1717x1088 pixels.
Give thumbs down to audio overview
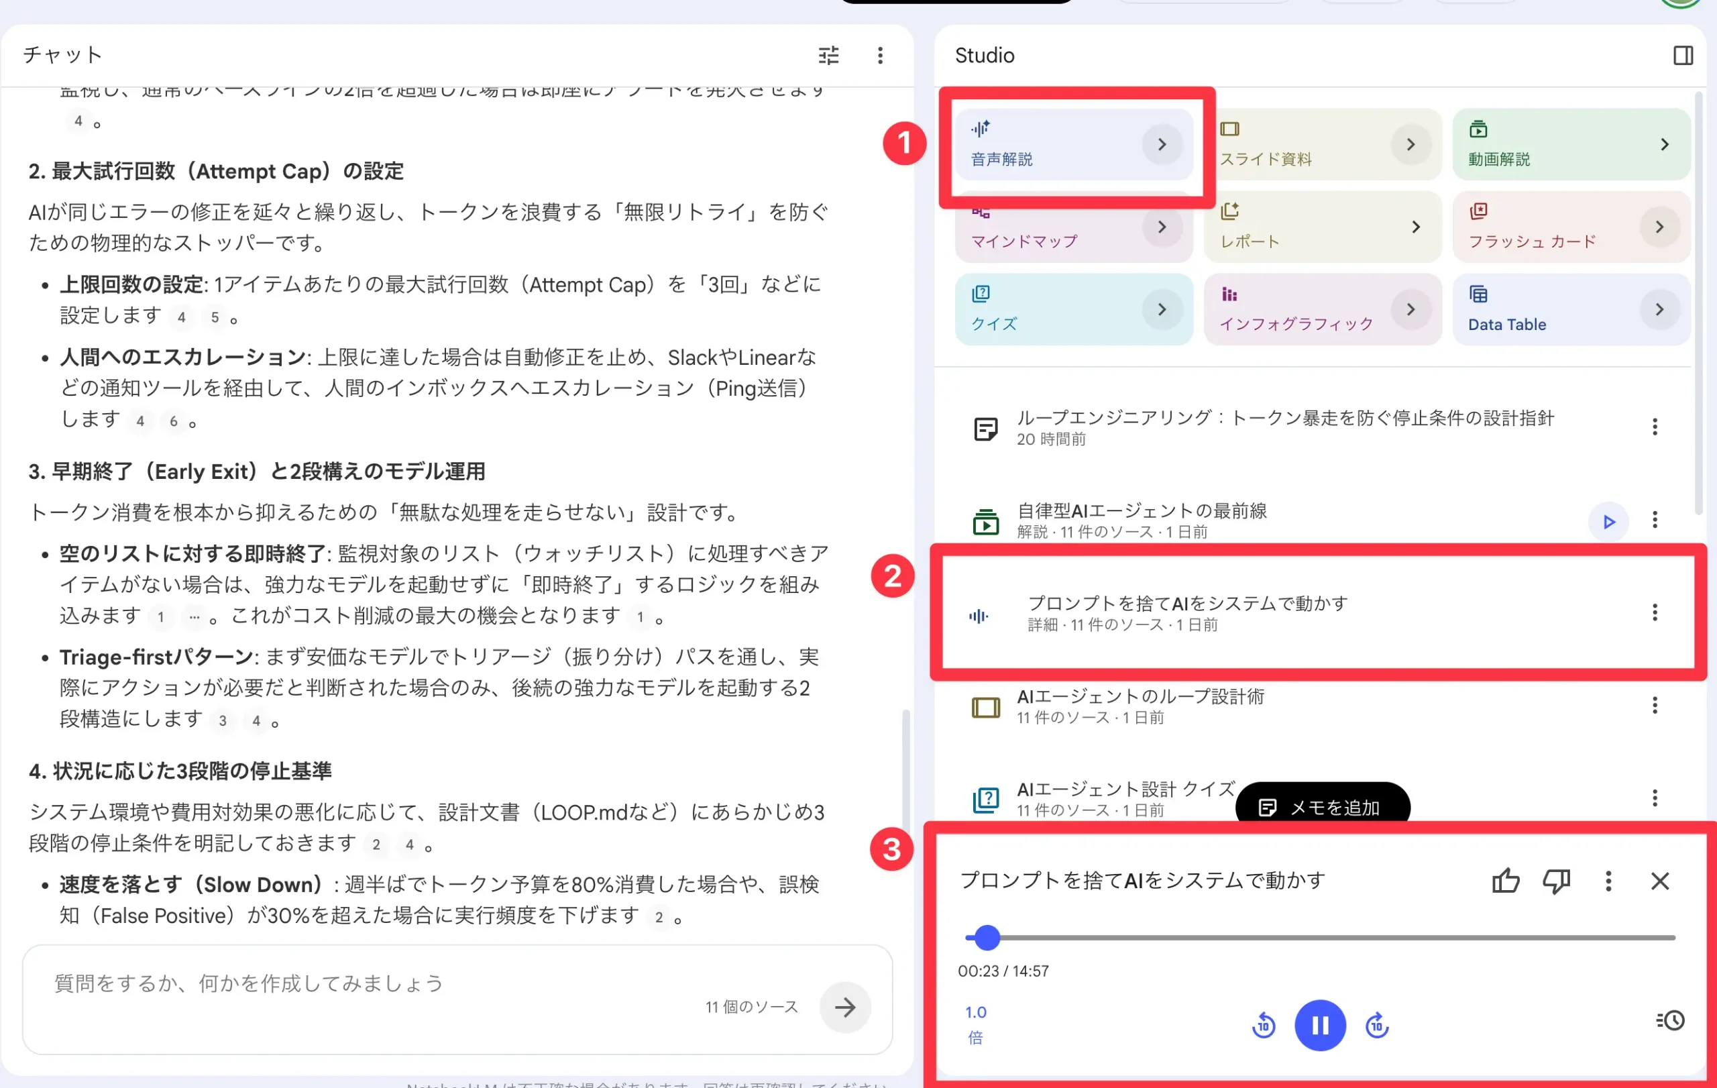pos(1556,881)
